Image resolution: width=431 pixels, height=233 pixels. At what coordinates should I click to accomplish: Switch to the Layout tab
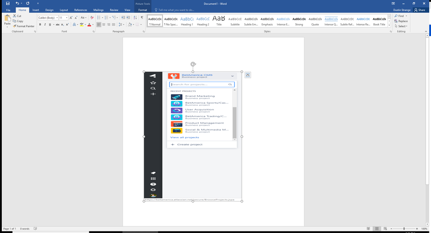pyautogui.click(x=64, y=10)
